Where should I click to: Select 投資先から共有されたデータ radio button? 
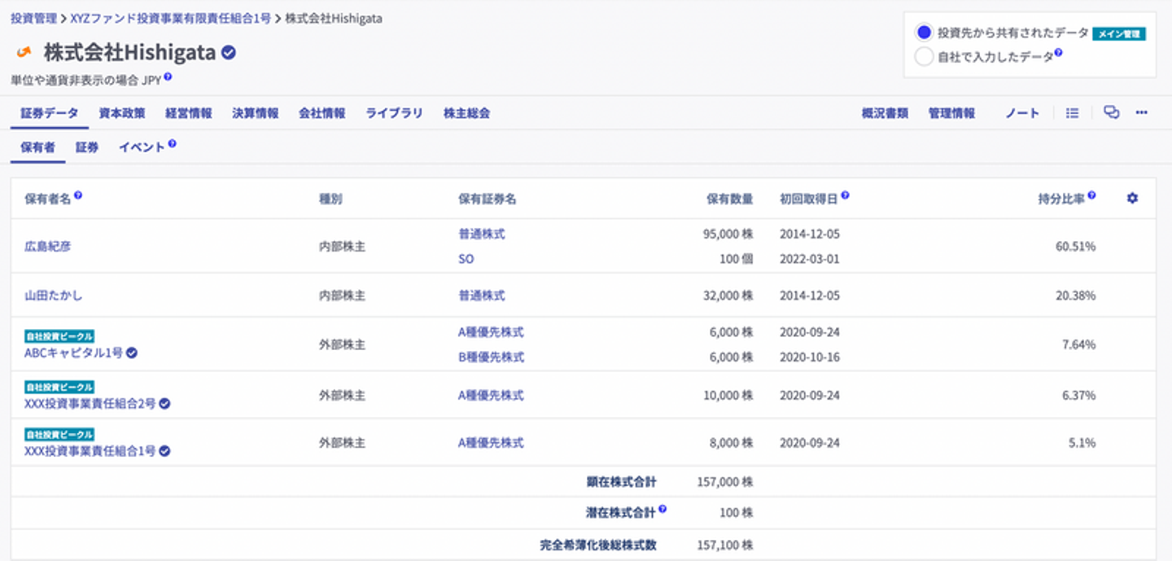(923, 33)
